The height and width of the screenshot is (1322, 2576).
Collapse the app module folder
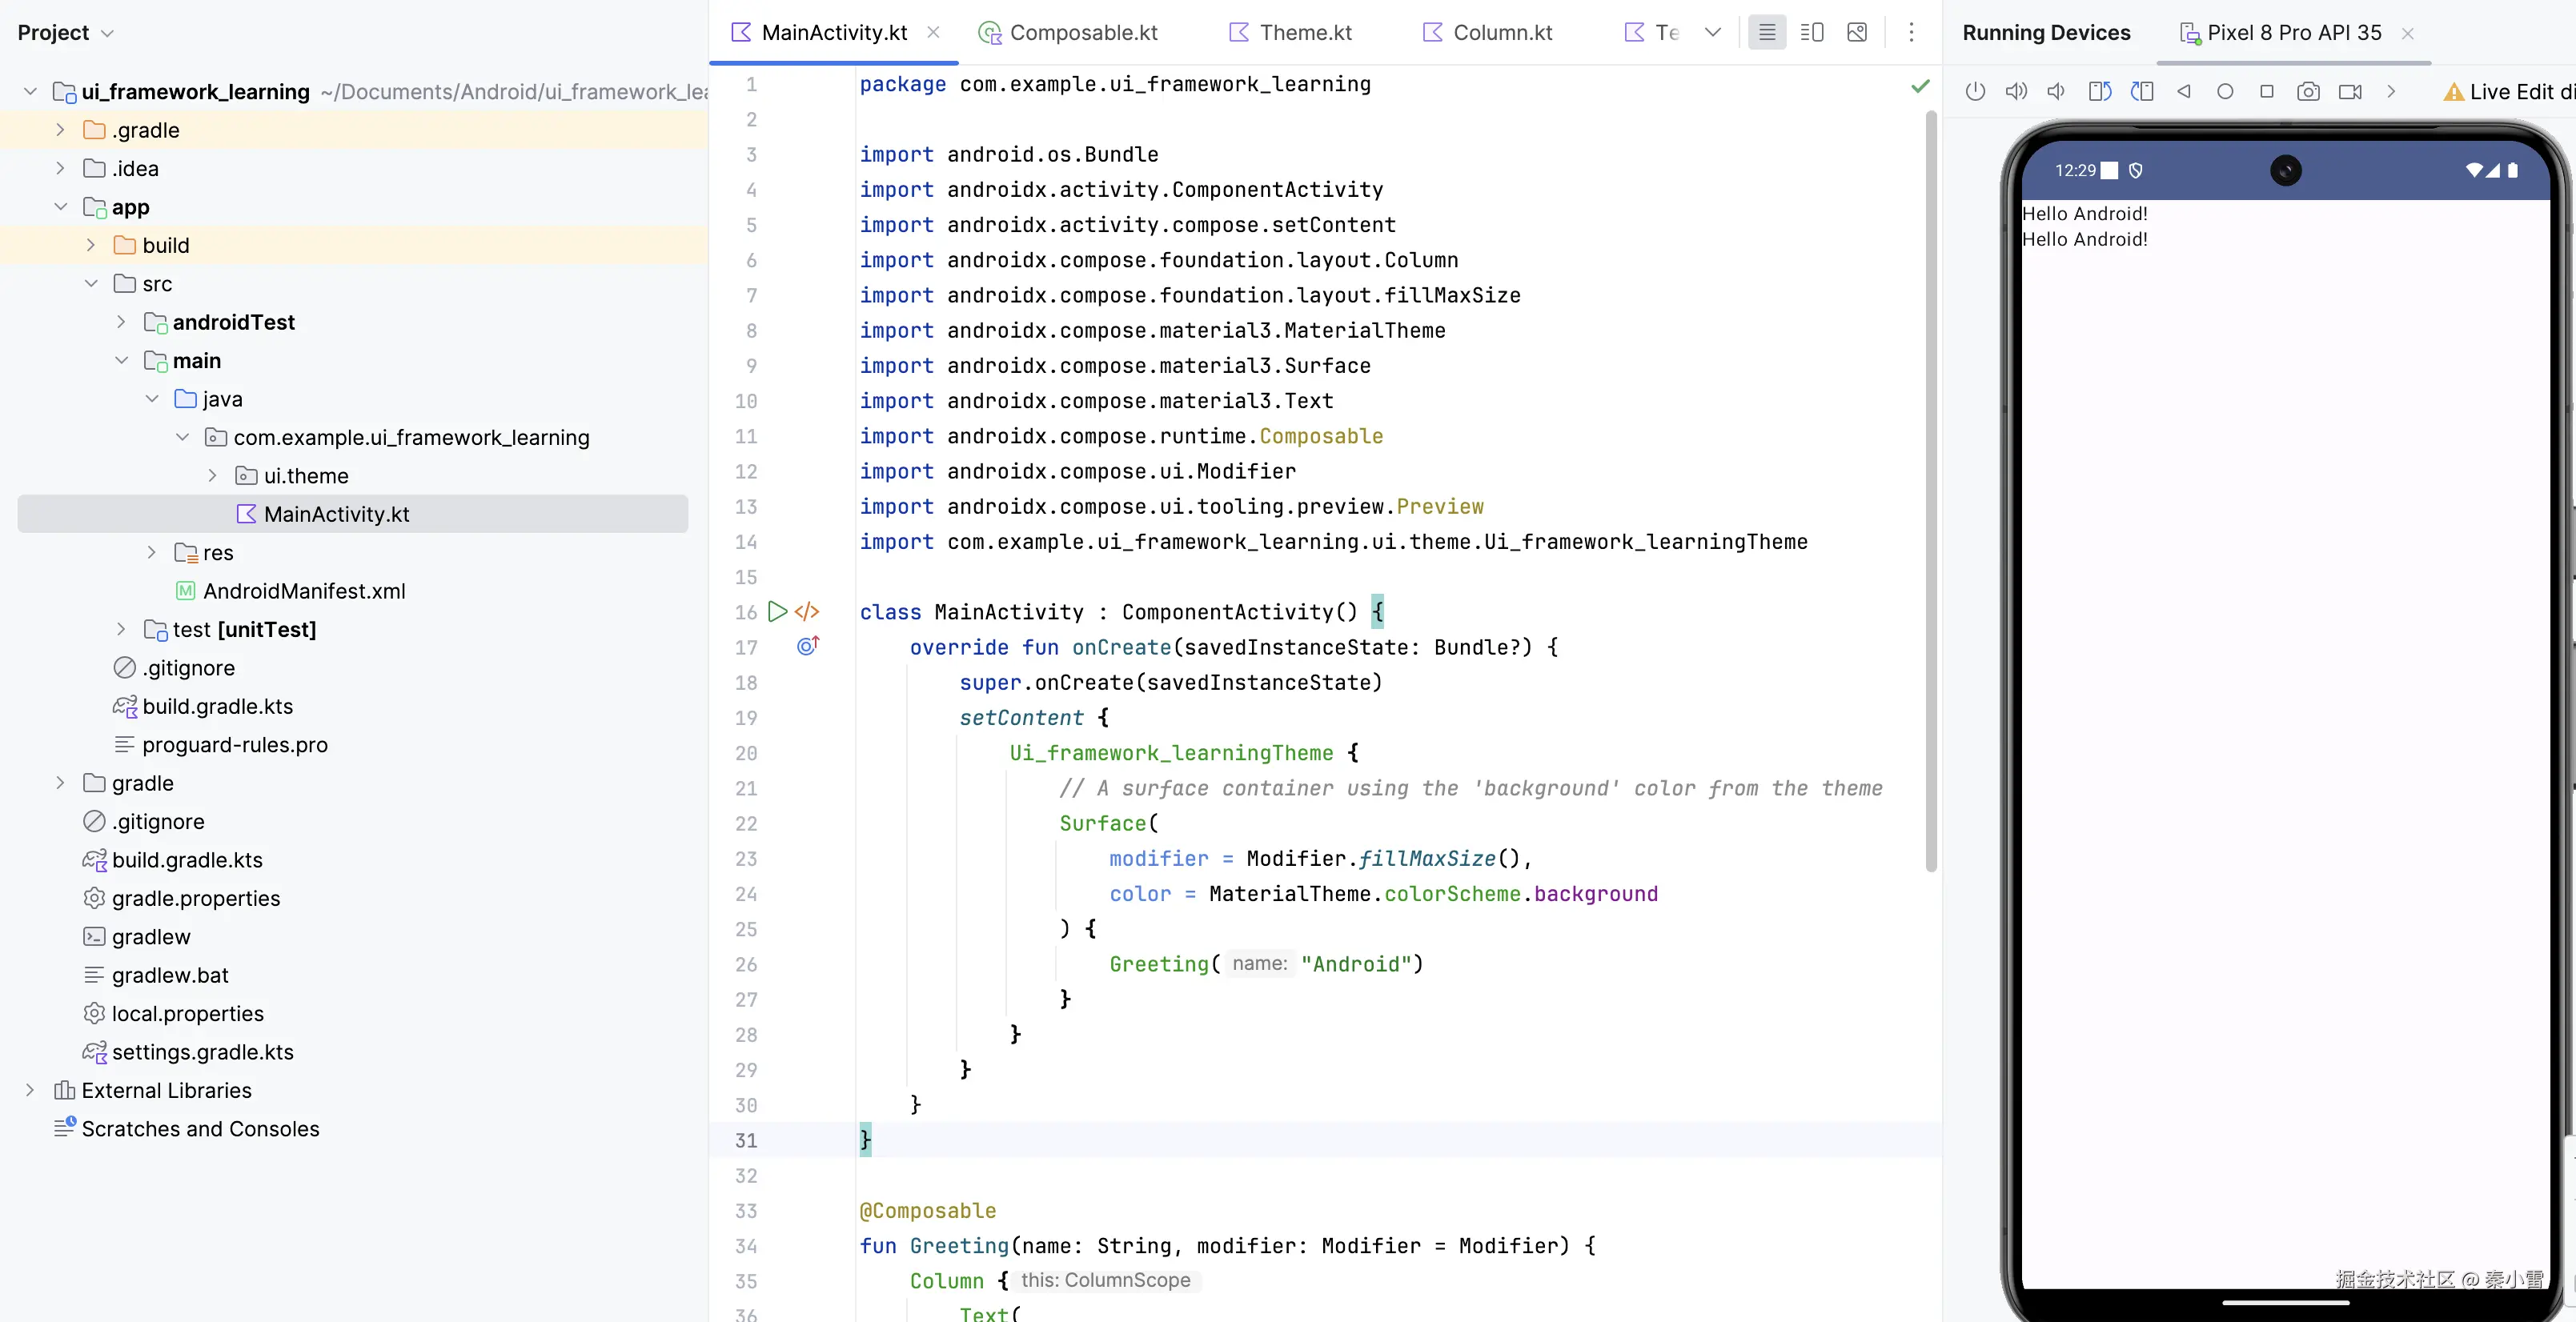(x=60, y=207)
